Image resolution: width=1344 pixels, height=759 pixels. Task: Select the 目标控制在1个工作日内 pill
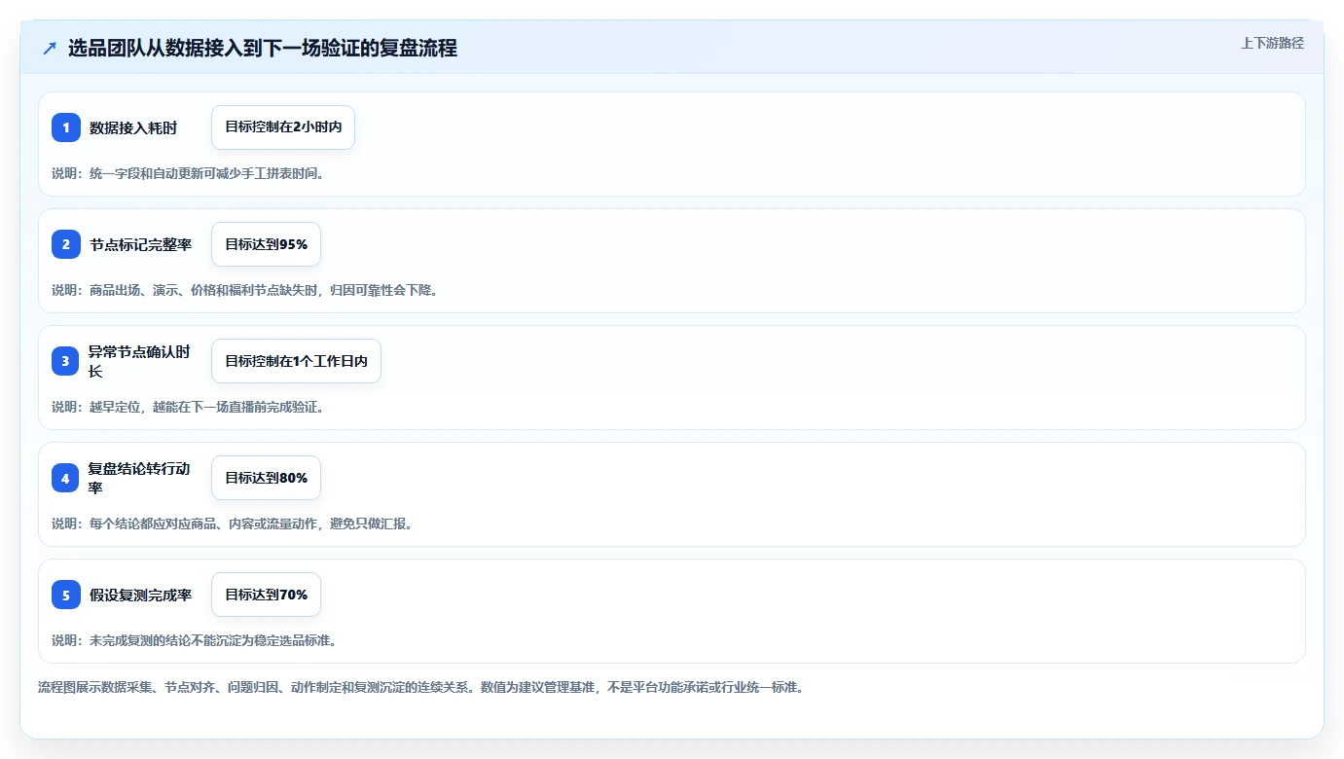pyautogui.click(x=296, y=361)
